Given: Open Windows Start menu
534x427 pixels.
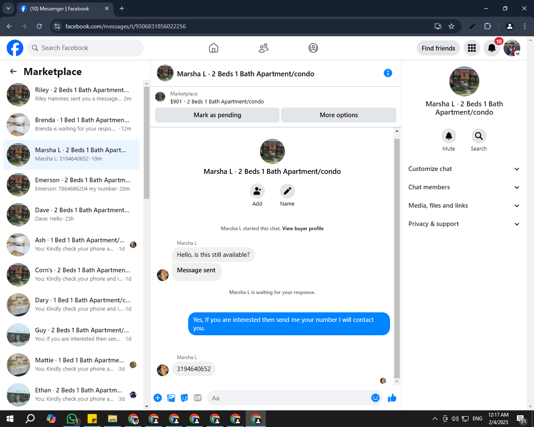Looking at the screenshot, I should [10, 419].
